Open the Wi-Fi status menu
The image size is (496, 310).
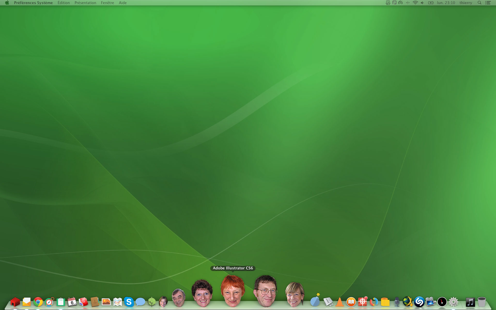point(415,3)
